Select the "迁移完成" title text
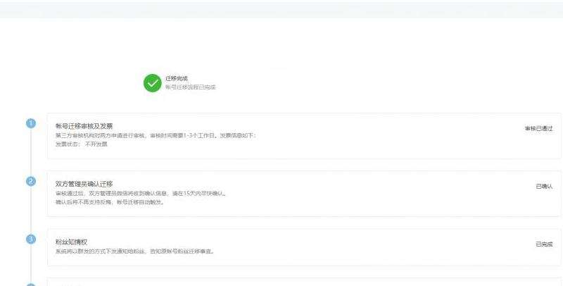 (x=177, y=78)
